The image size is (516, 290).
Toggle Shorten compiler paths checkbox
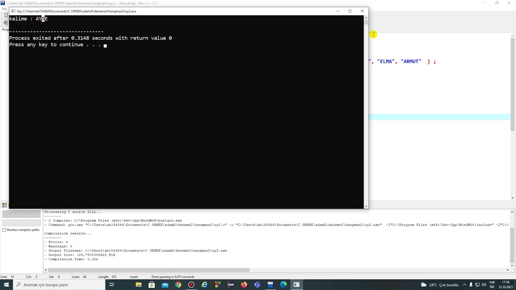point(4,230)
